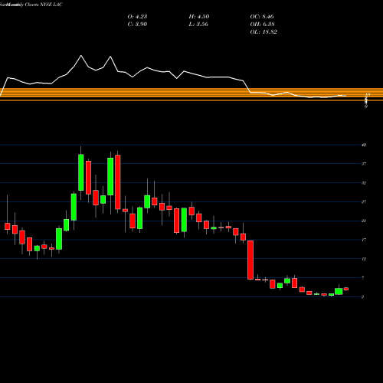Viewport: 383px width, 383px height.
Task: Select the last small red candle on the chart
Action: 346,289
